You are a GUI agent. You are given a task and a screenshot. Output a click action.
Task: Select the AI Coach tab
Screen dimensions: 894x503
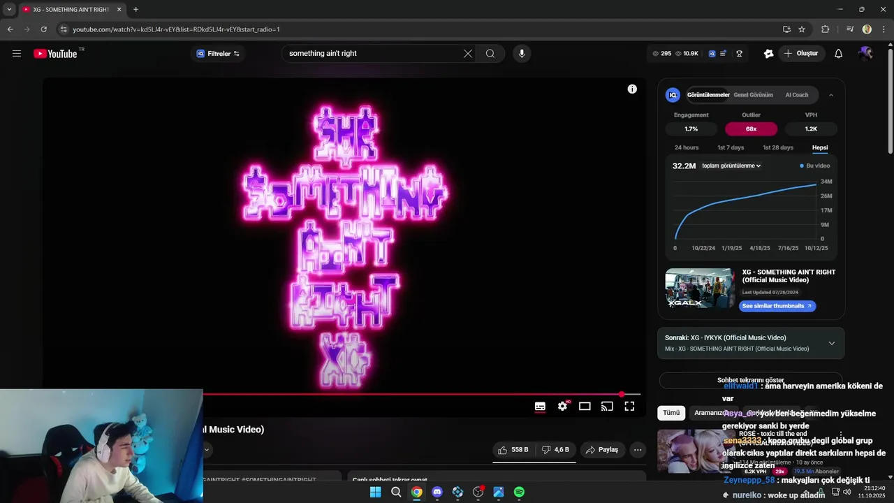[x=796, y=95]
